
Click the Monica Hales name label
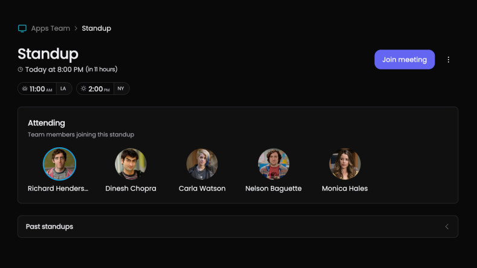click(345, 188)
